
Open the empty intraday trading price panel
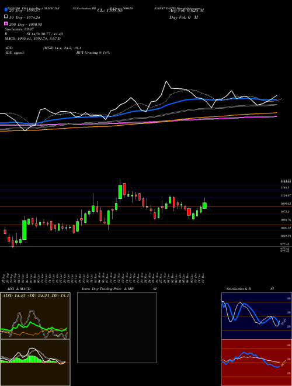117,328
